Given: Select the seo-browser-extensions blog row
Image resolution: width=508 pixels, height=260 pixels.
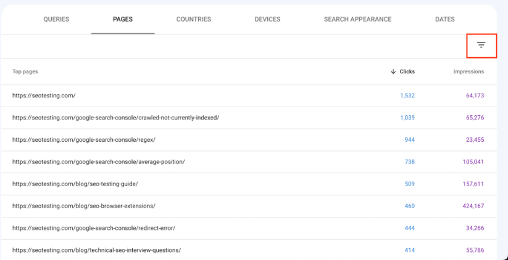Looking at the screenshot, I should (x=249, y=206).
